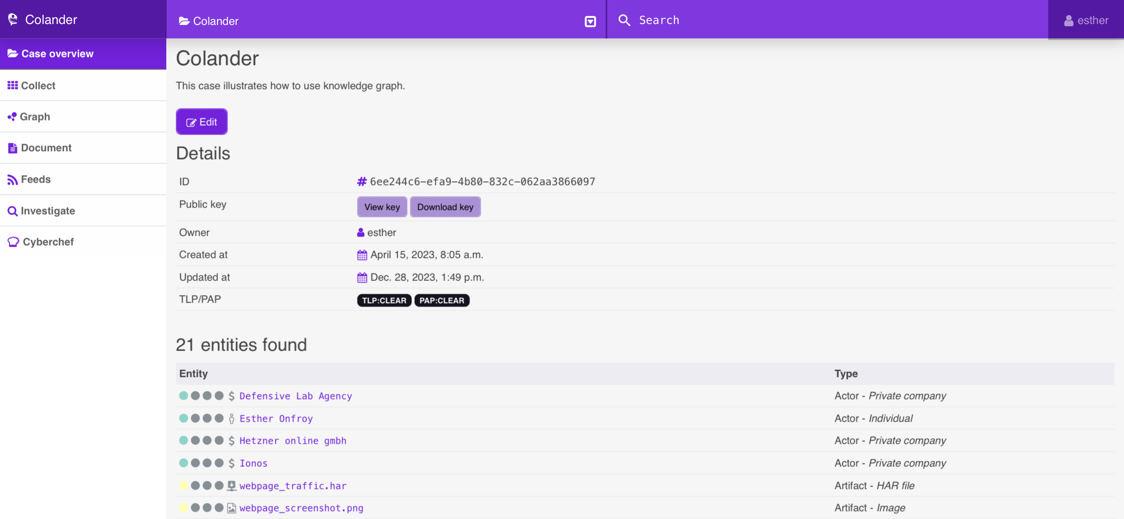
Task: Click the TLP:CLEAR badge
Action: click(384, 300)
